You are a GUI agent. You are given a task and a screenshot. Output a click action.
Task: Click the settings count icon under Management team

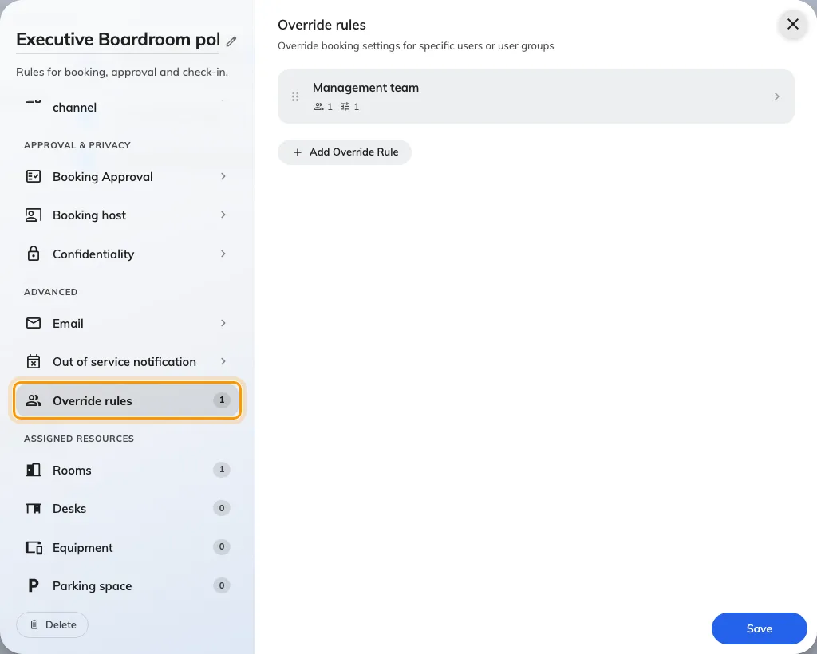pos(345,107)
